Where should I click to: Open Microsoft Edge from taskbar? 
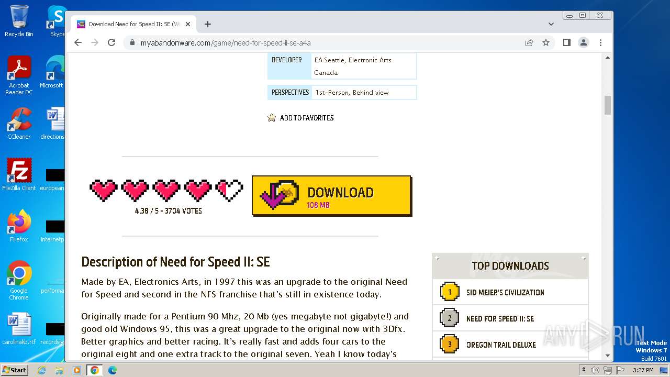pos(113,370)
